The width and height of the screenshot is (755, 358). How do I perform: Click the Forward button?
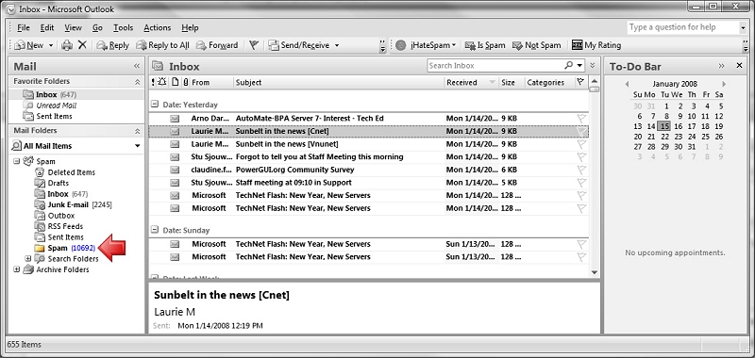(x=217, y=45)
